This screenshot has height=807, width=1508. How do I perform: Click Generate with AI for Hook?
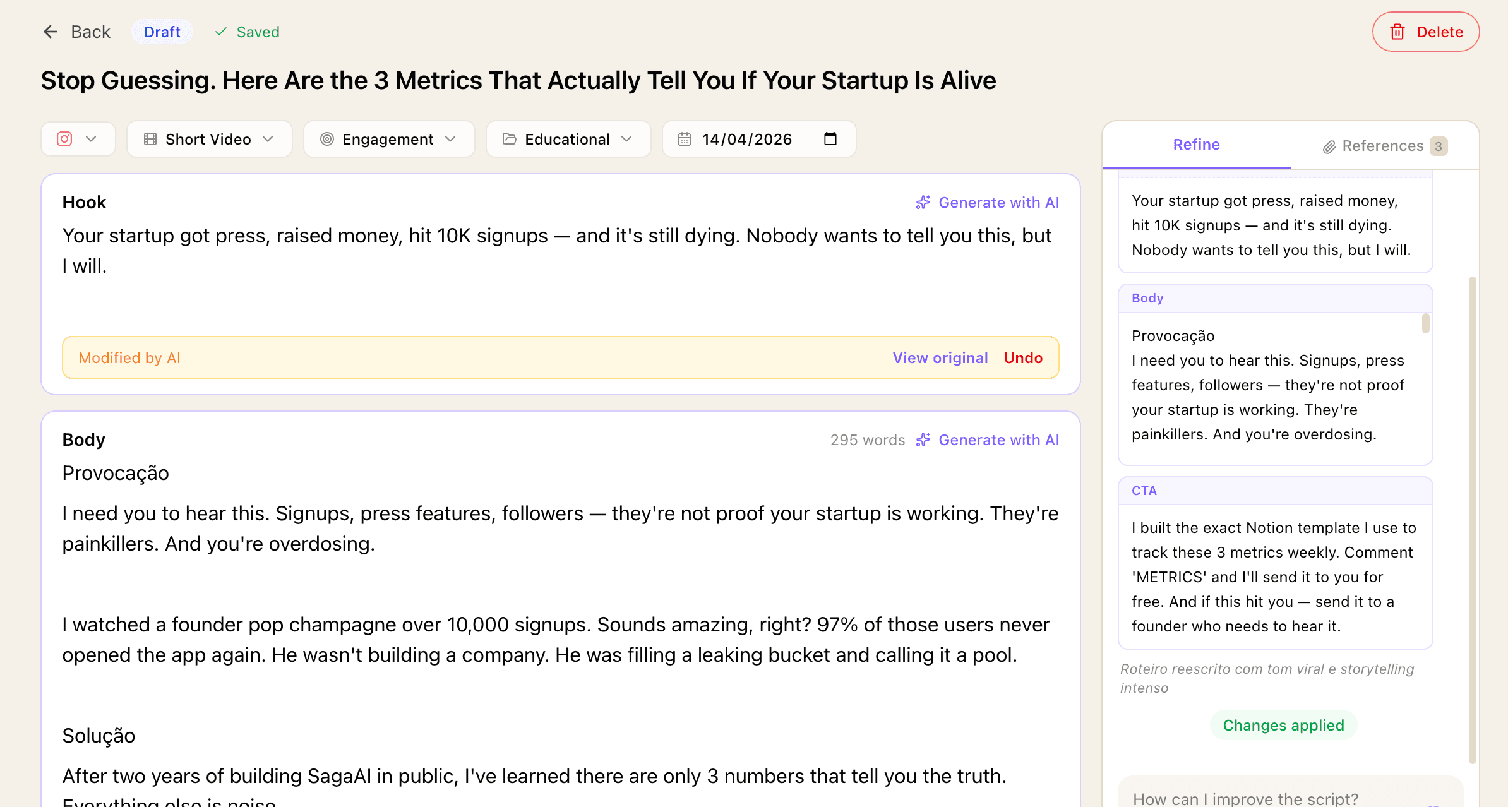coord(988,202)
